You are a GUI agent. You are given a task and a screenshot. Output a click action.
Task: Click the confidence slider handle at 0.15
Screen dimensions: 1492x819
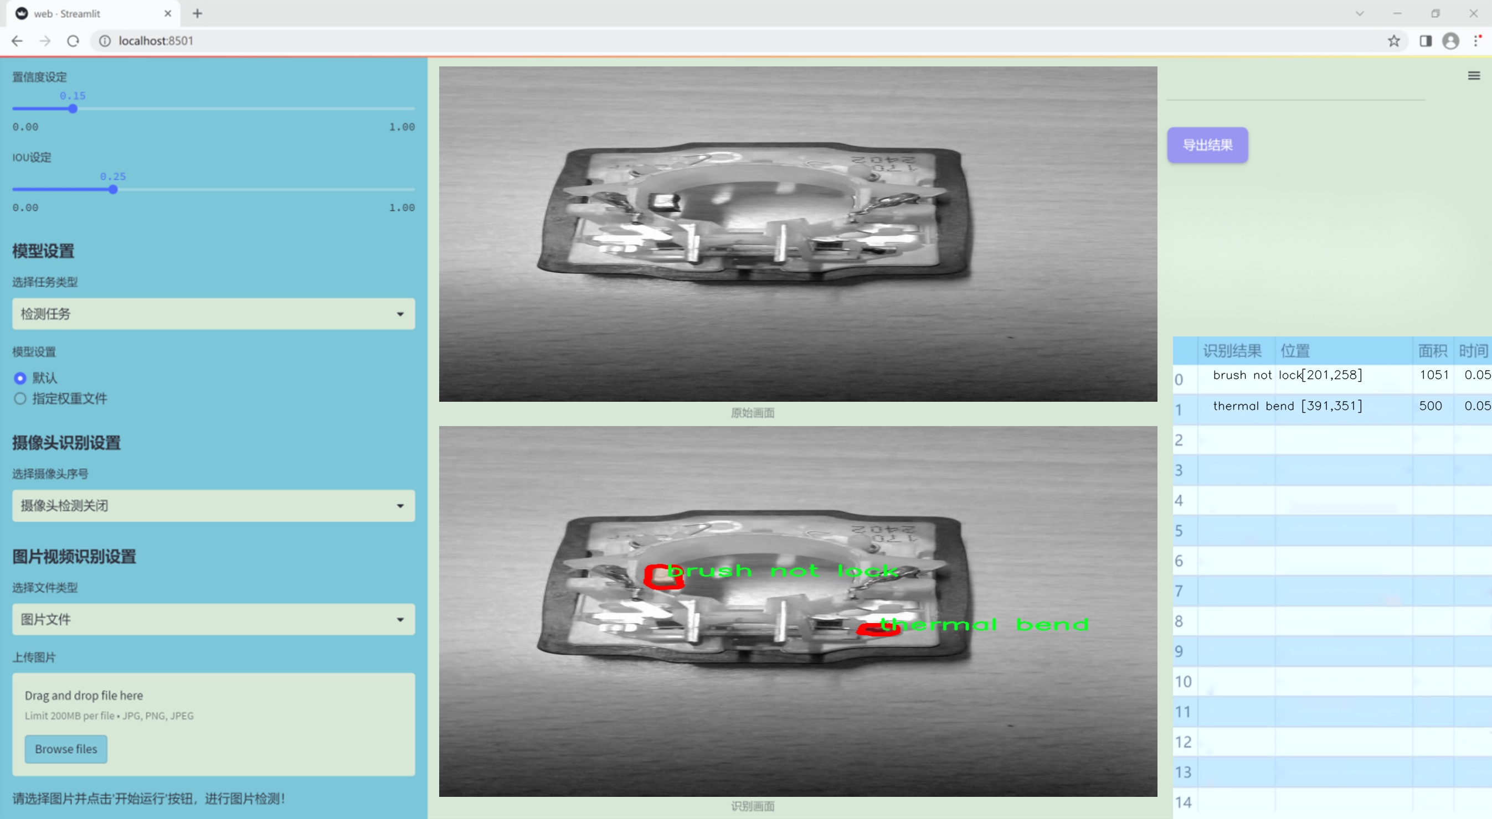coord(73,109)
